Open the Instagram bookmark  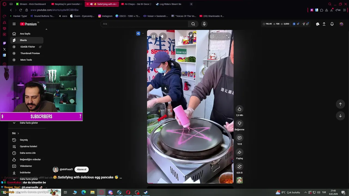(x=105, y=16)
